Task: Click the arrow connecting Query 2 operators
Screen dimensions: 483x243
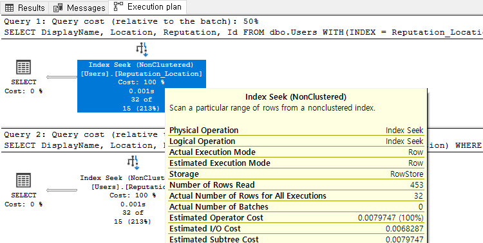Action: (x=62, y=190)
